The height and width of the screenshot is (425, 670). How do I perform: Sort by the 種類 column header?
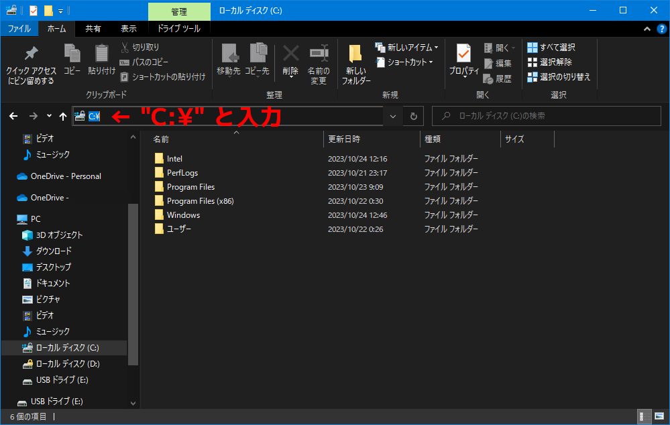[x=460, y=139]
